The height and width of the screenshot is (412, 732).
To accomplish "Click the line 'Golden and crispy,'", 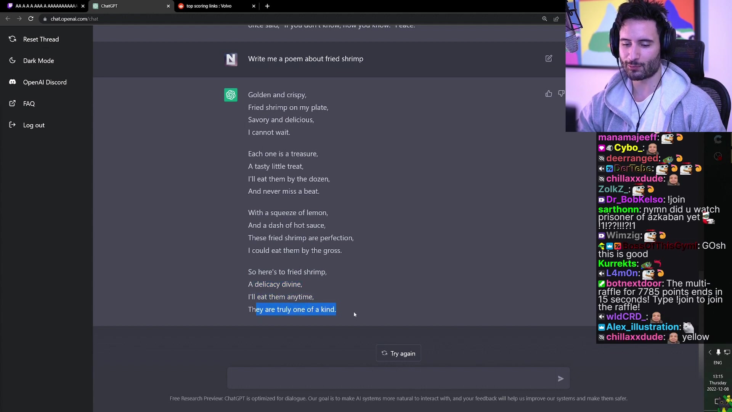I will click(x=277, y=95).
